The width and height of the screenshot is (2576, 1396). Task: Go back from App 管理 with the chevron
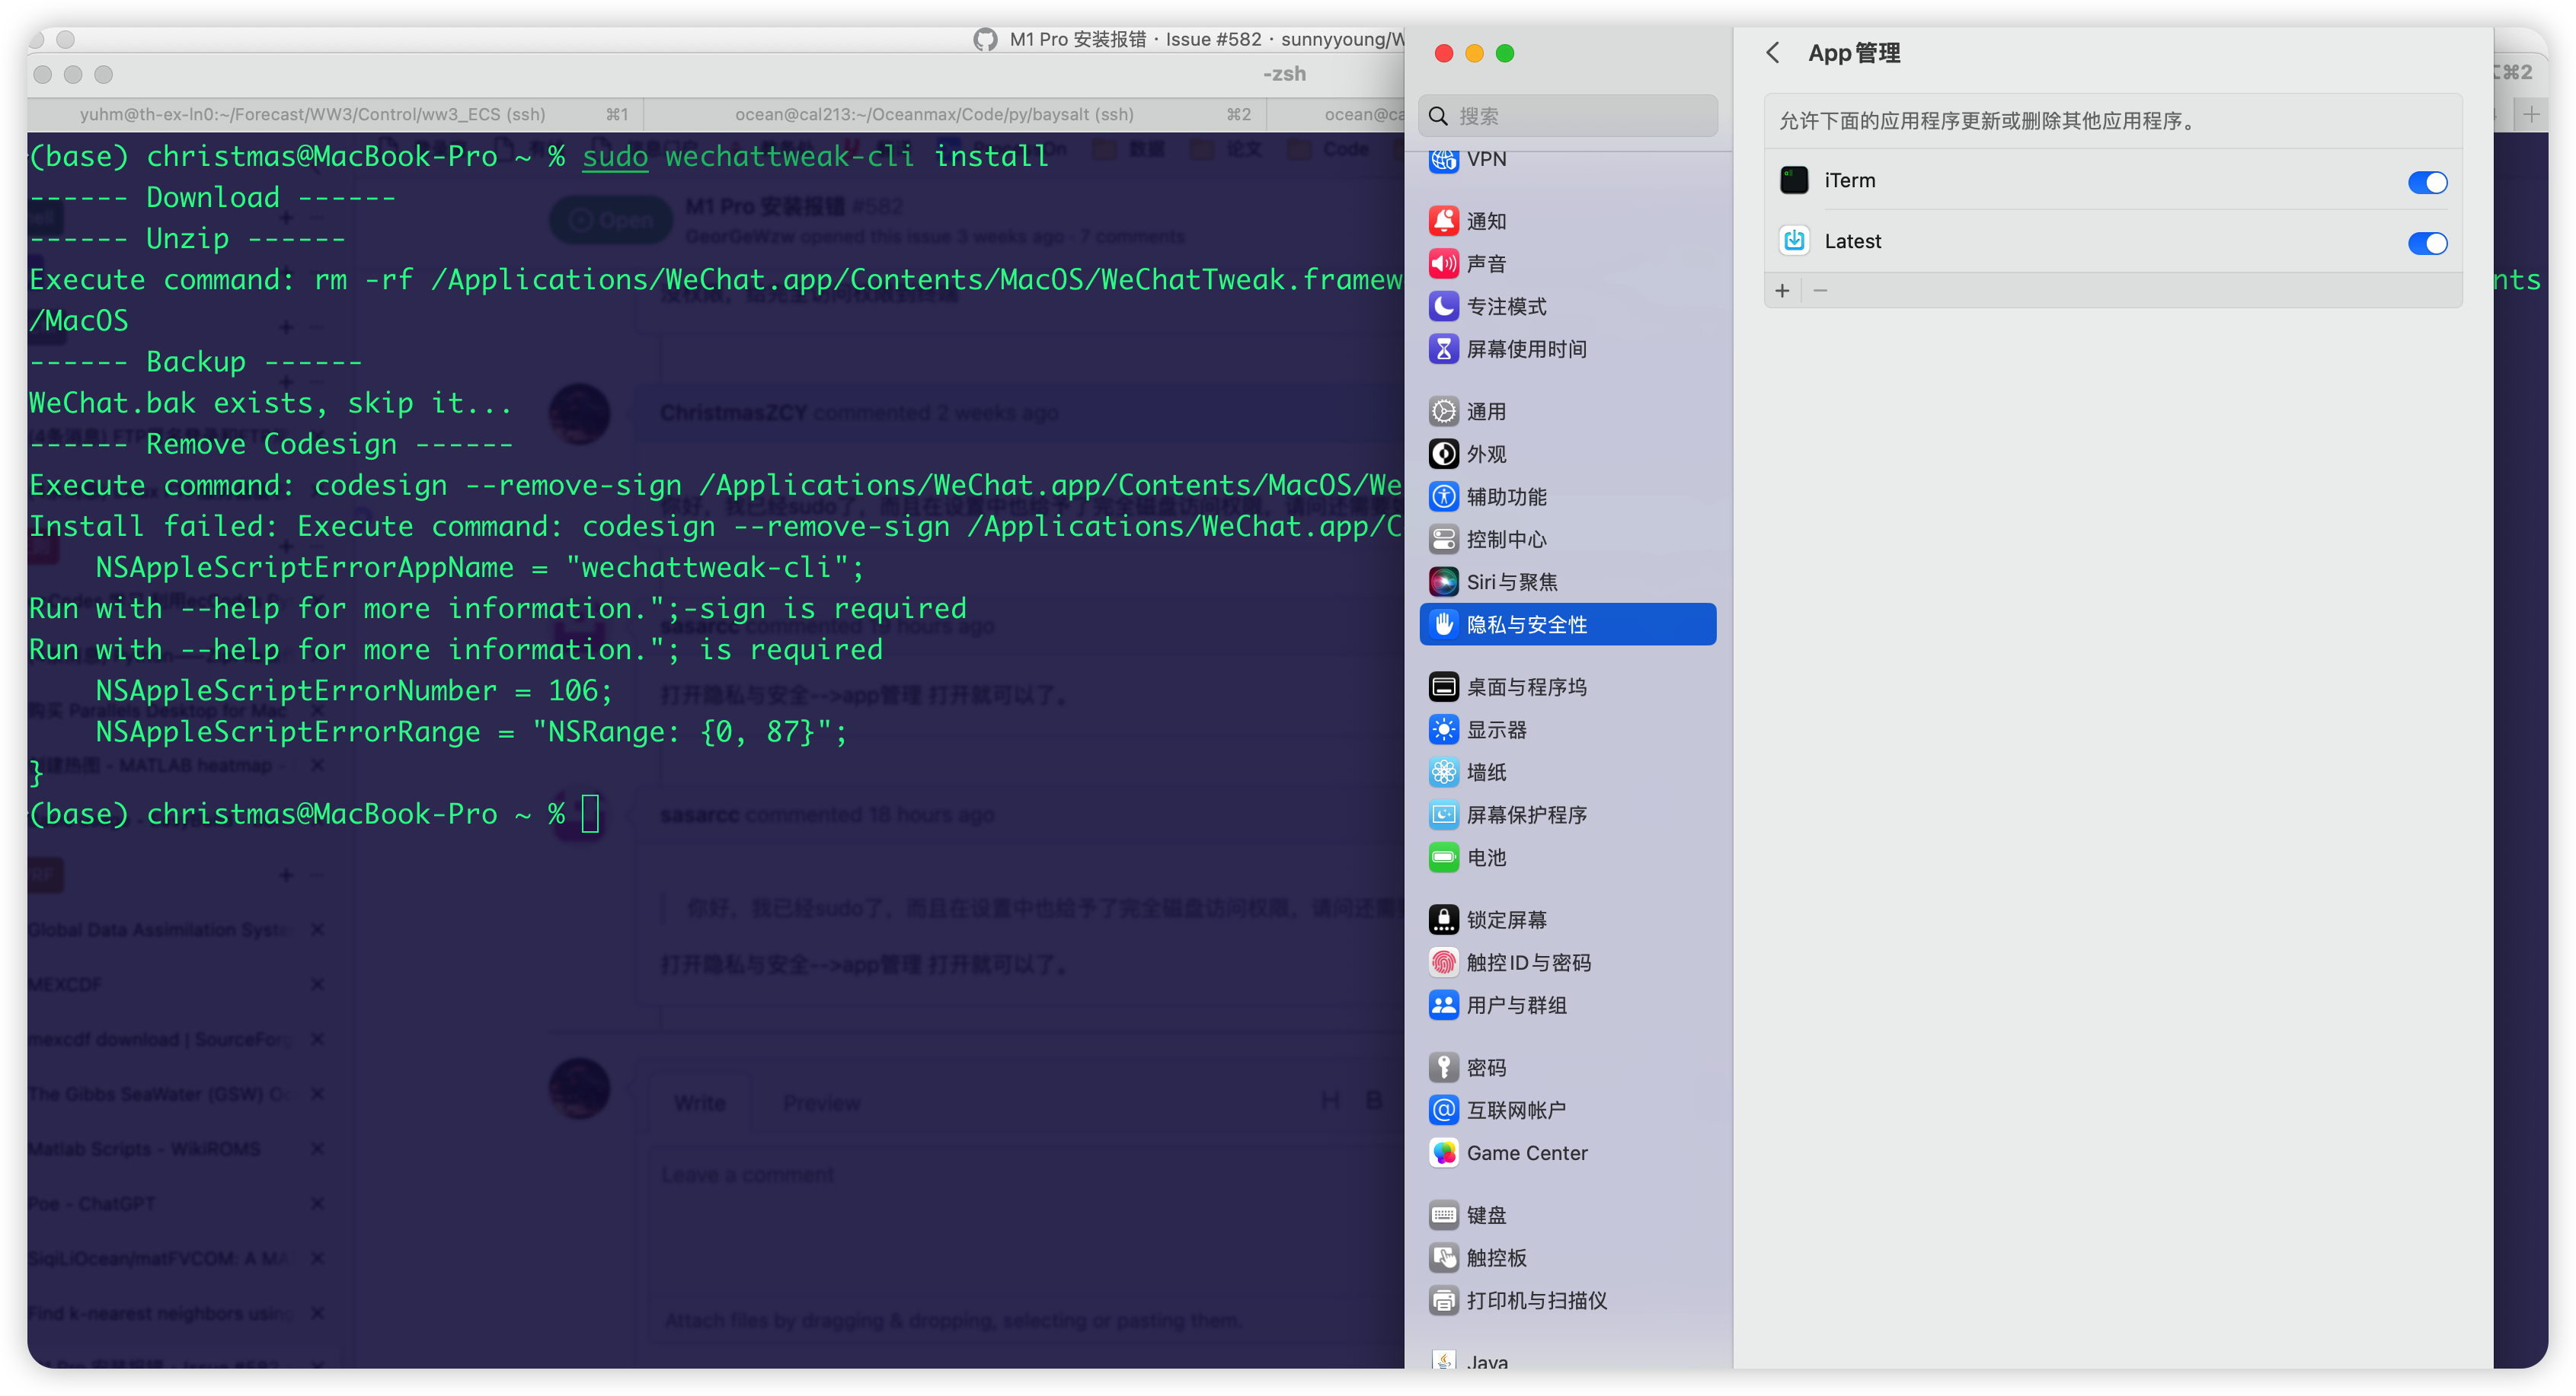coord(1773,53)
